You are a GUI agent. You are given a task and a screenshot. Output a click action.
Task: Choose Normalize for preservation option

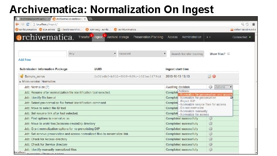pos(205,98)
